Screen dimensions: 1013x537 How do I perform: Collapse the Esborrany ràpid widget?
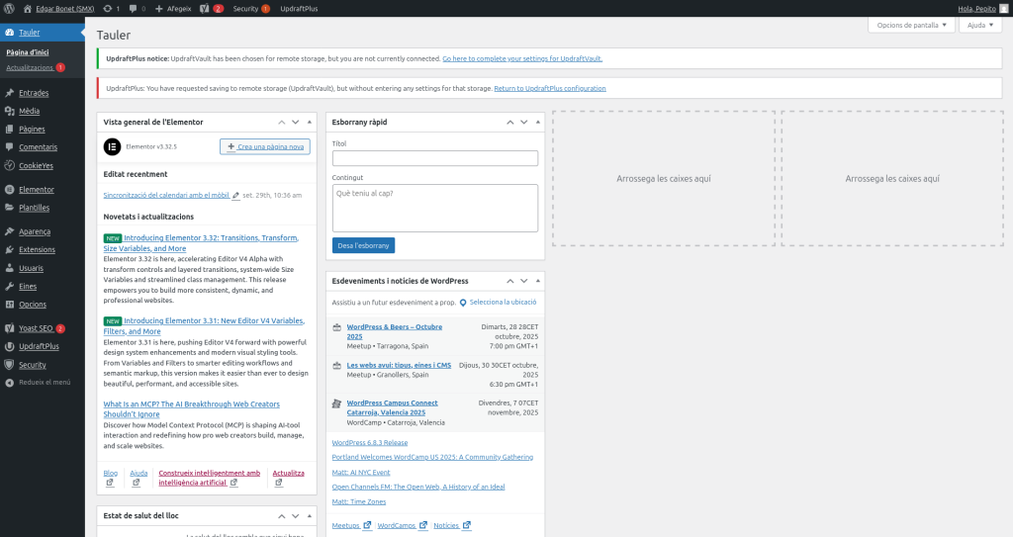[x=535, y=122]
